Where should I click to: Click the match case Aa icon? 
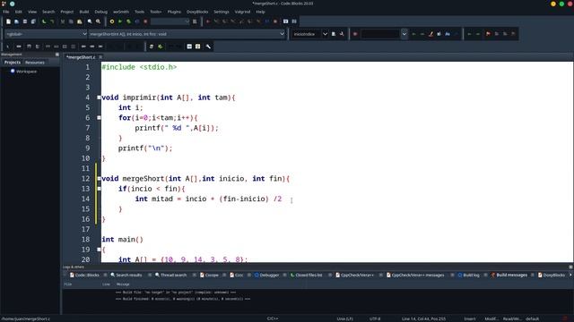[x=448, y=34]
